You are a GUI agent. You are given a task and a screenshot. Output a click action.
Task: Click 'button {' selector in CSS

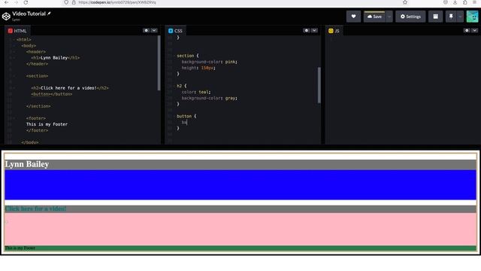pos(186,116)
